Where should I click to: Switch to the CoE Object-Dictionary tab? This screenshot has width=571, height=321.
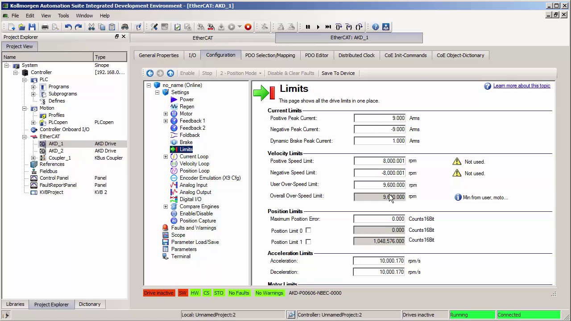click(460, 55)
